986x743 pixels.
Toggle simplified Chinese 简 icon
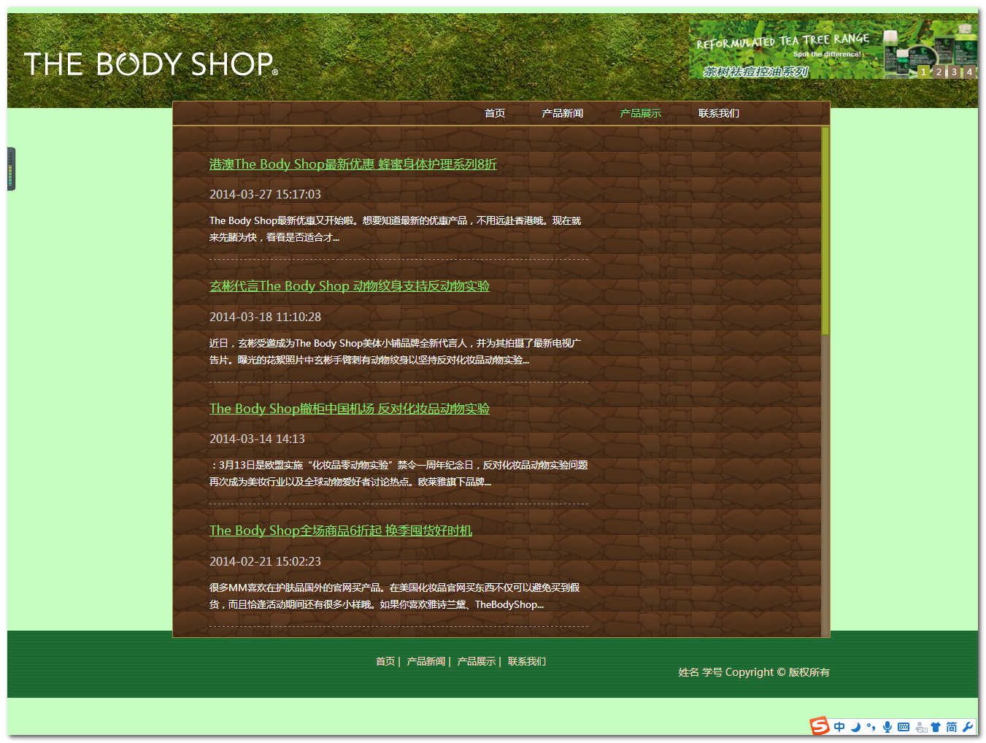click(x=952, y=727)
